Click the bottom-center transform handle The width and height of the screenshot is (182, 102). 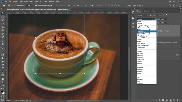pyautogui.click(x=60, y=74)
